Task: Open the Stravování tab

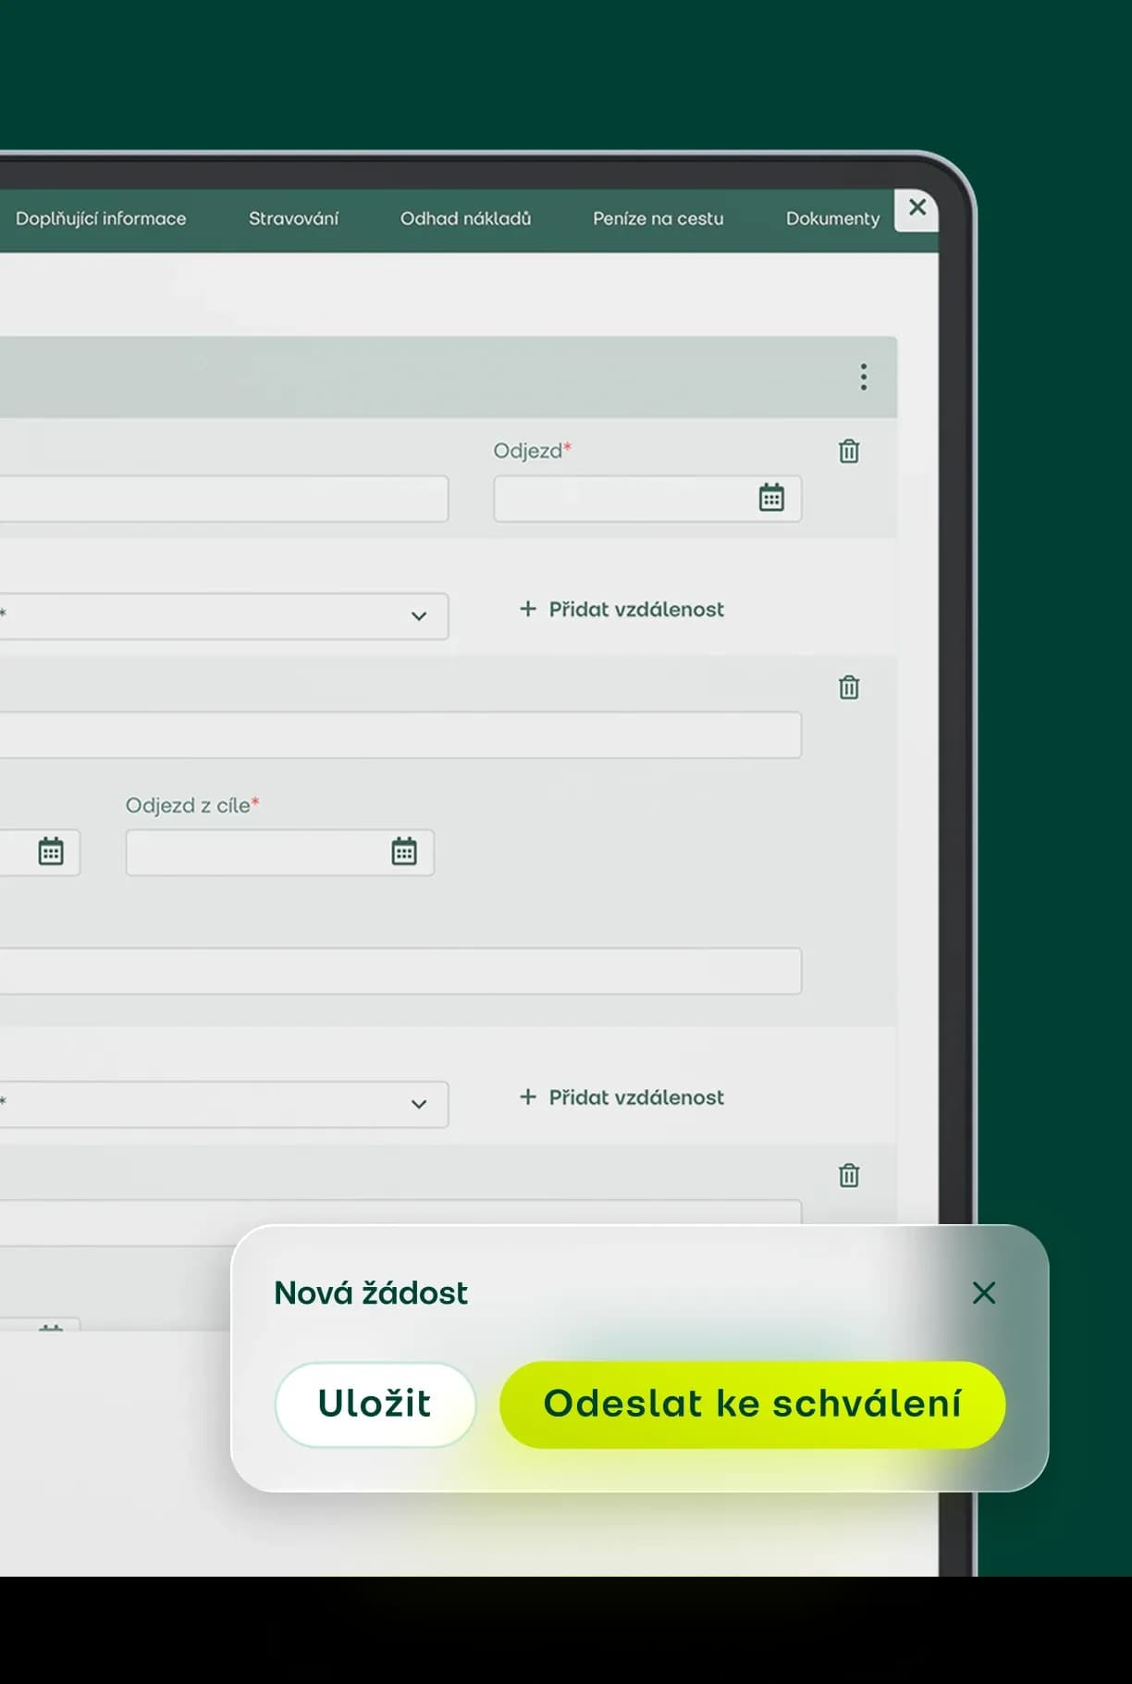Action: pos(293,219)
